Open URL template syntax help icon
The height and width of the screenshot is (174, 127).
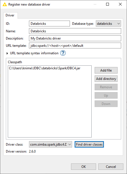(x=63, y=53)
